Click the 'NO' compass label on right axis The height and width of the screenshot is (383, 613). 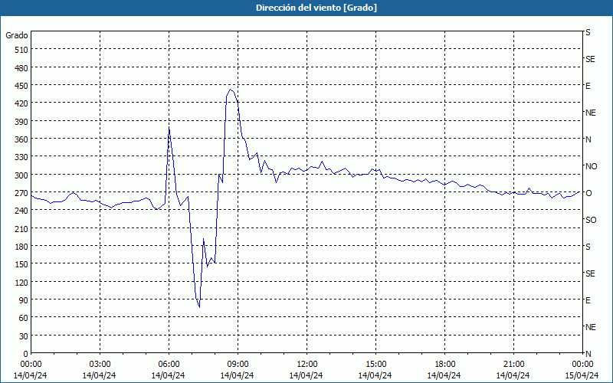pos(591,166)
